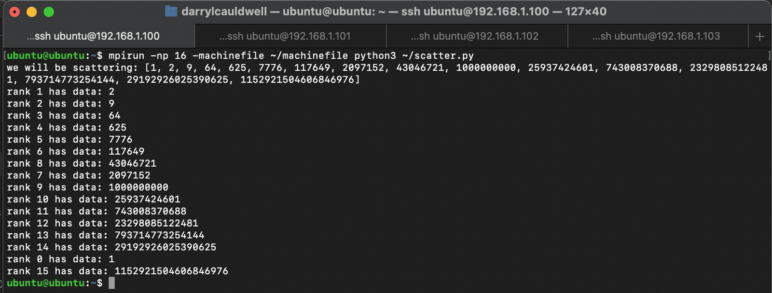Click the terminal cursor at the last prompt
This screenshot has height=293, width=772.
pyautogui.click(x=111, y=283)
